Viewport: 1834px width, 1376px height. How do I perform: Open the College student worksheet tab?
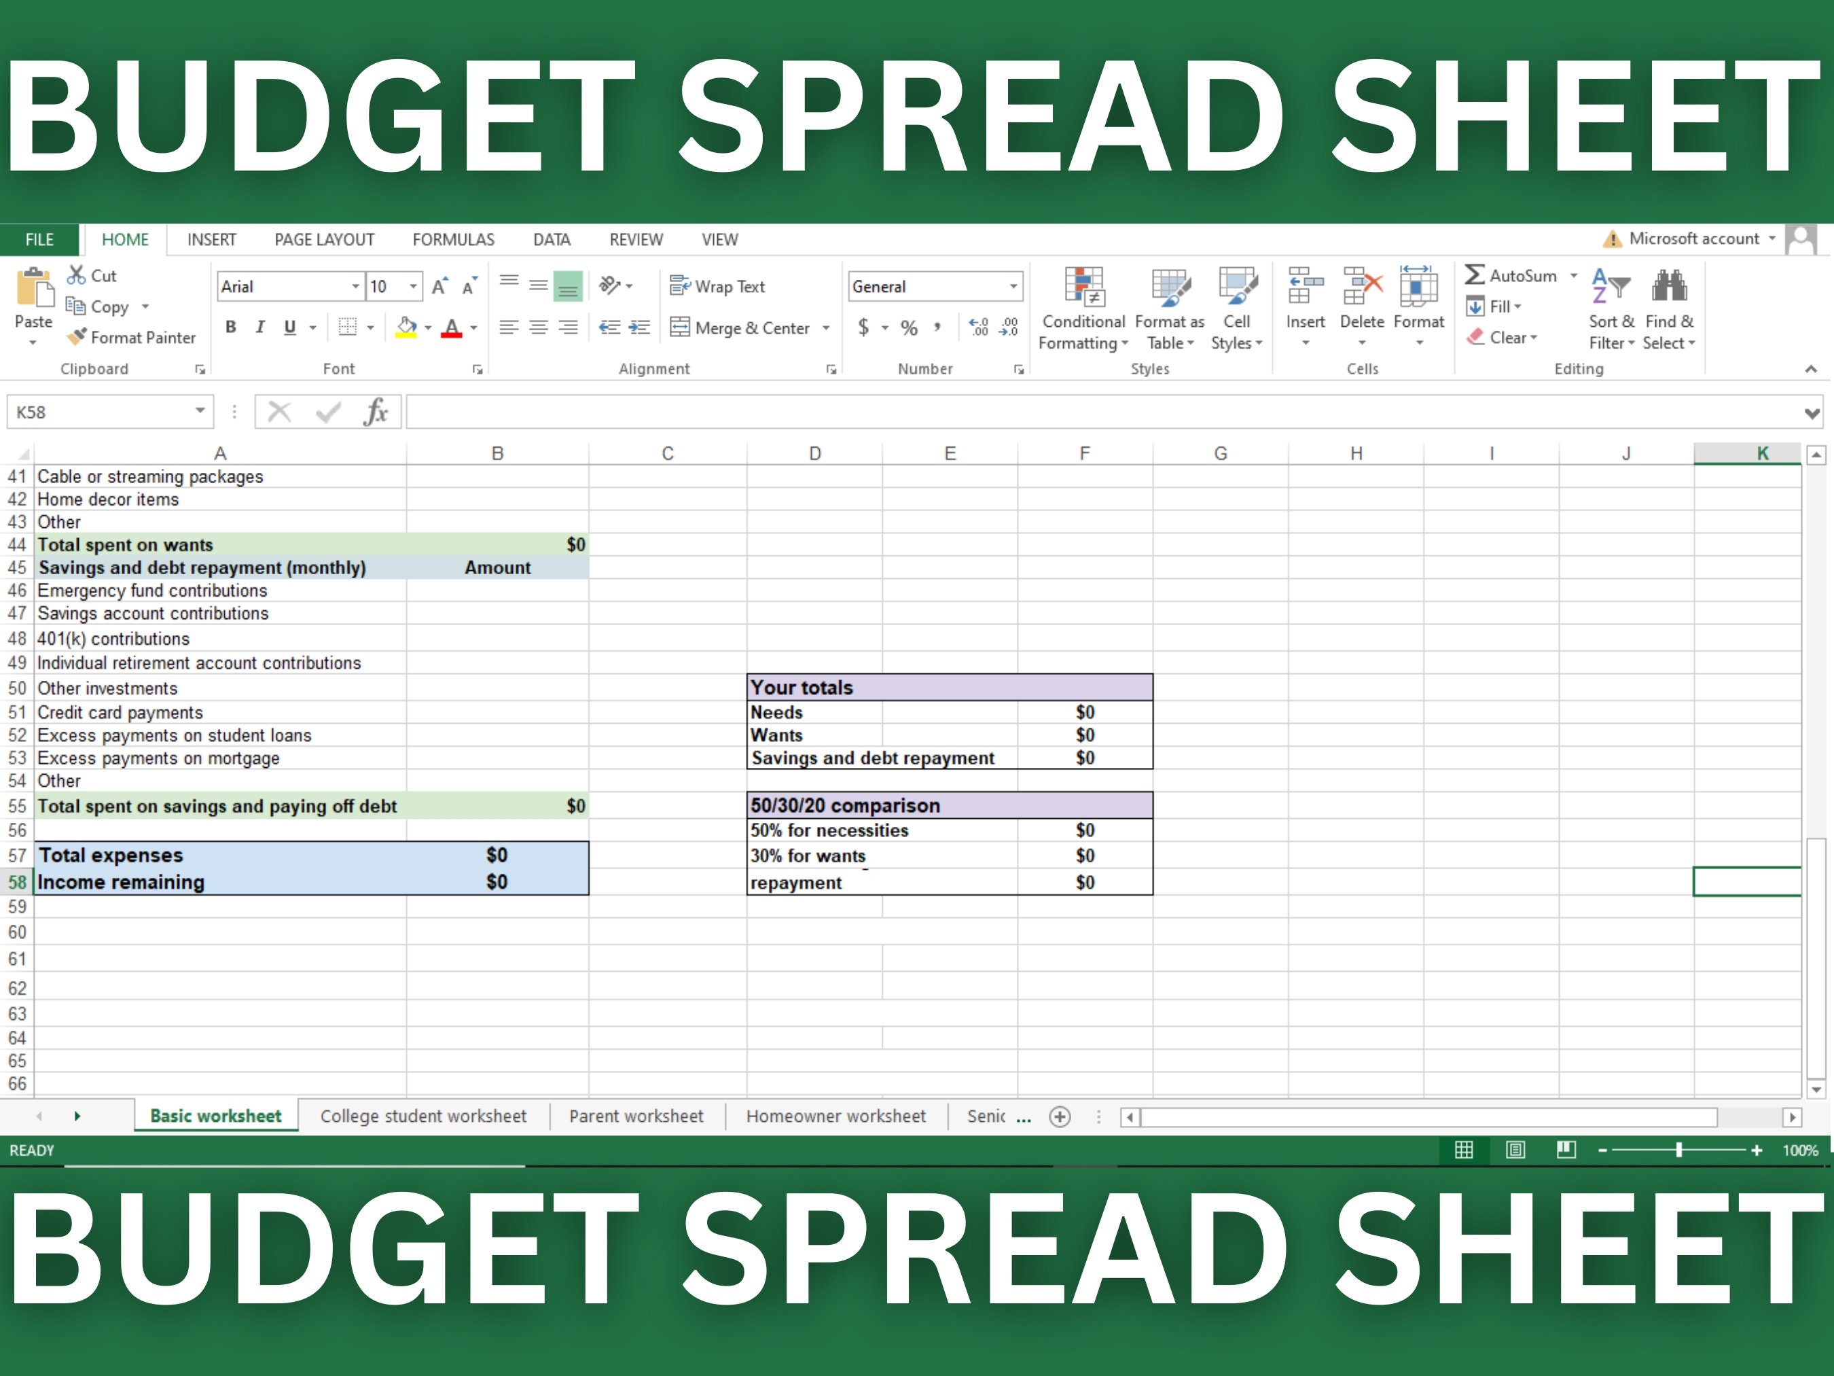[x=424, y=1116]
